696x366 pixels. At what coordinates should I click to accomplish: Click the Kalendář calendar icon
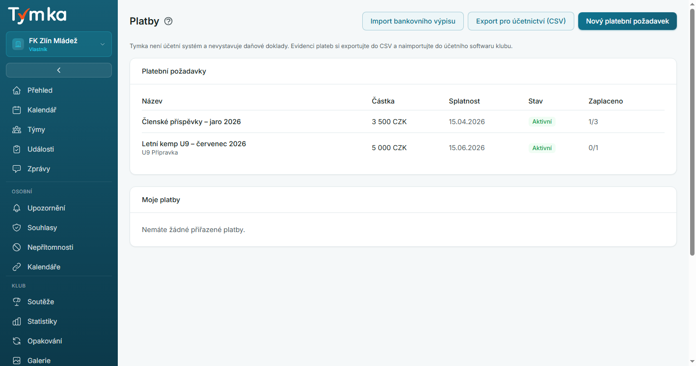click(17, 110)
